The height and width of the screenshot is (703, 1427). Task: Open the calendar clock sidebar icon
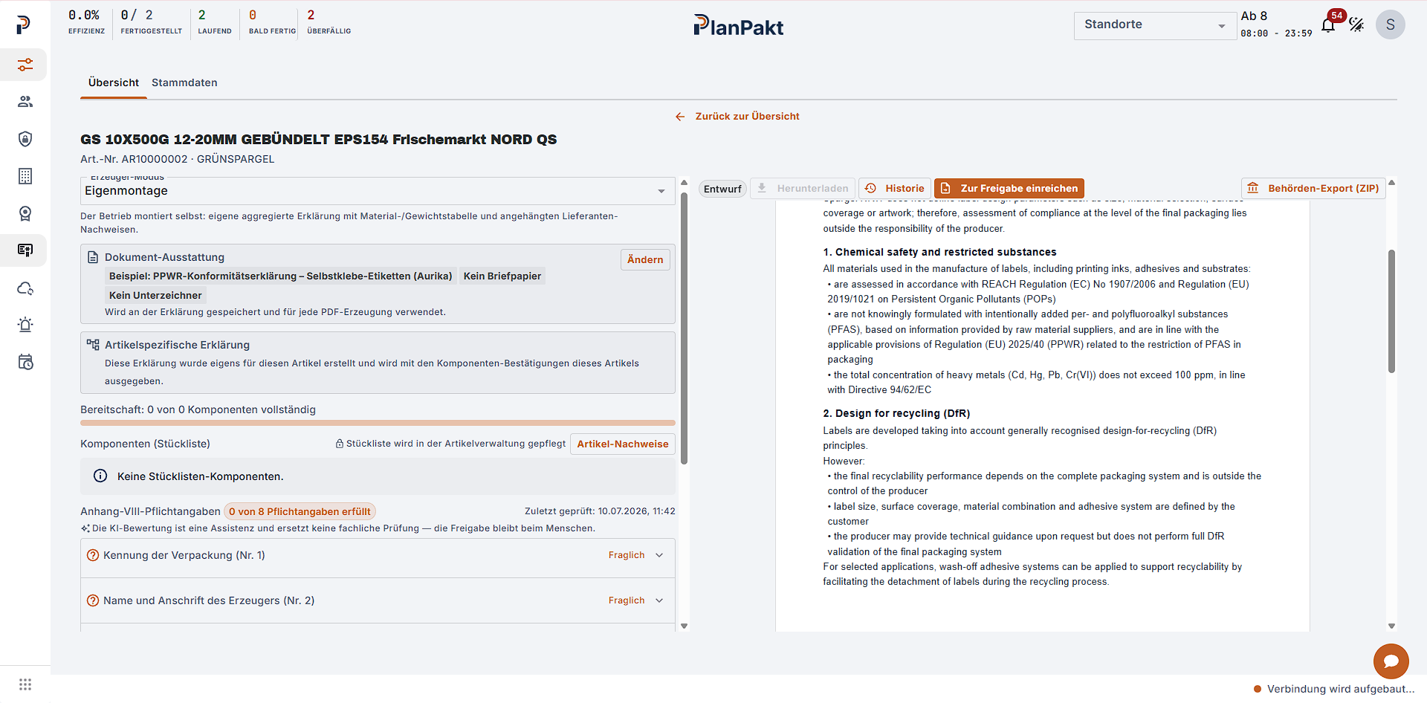(25, 362)
